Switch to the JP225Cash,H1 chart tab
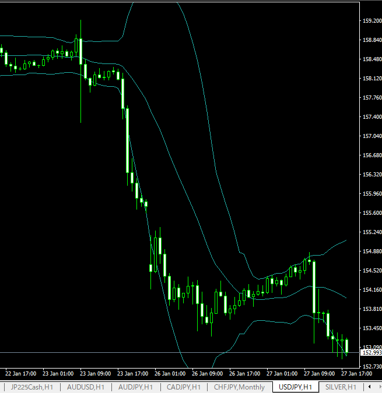The image size is (382, 393). point(31,387)
